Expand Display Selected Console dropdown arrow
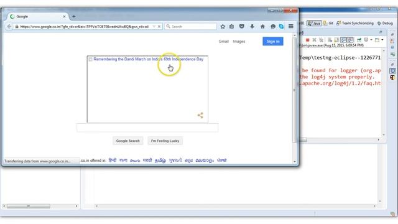 [371, 40]
